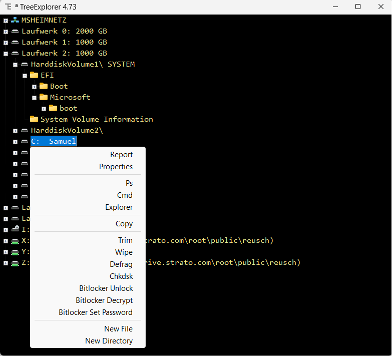Click the Microsoft folder icon
Image resolution: width=392 pixels, height=357 pixels.
click(x=44, y=98)
